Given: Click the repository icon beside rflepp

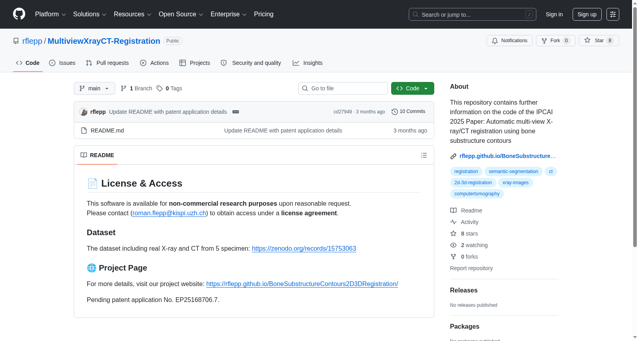Looking at the screenshot, I should pyautogui.click(x=16, y=41).
